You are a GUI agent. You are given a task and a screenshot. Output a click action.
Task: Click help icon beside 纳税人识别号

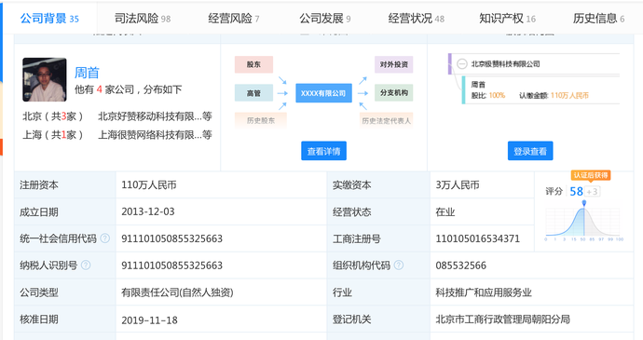(x=86, y=265)
